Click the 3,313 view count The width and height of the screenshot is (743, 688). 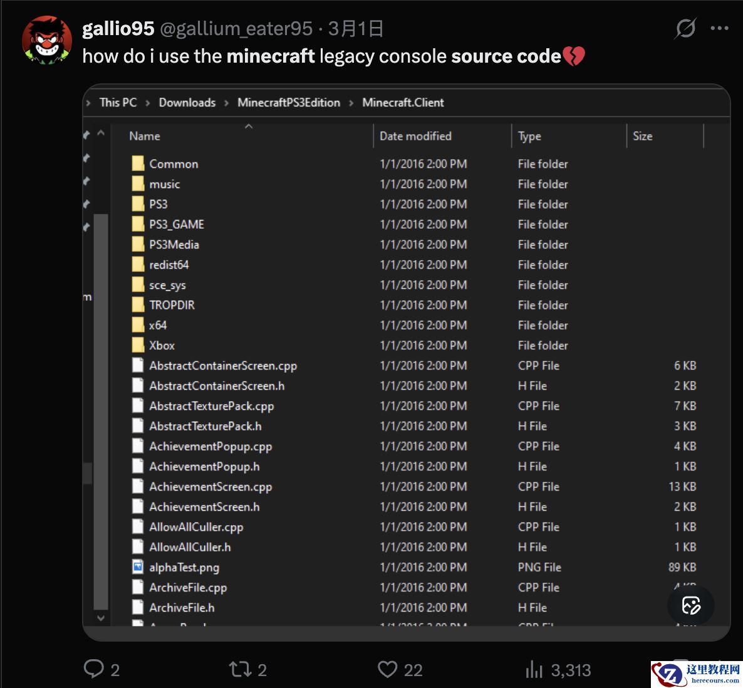coord(571,670)
